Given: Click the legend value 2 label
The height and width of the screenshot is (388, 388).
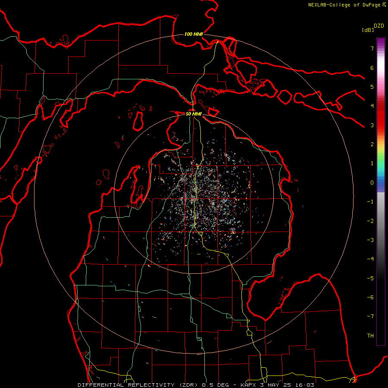Looking at the screenshot, I should click(x=372, y=144).
